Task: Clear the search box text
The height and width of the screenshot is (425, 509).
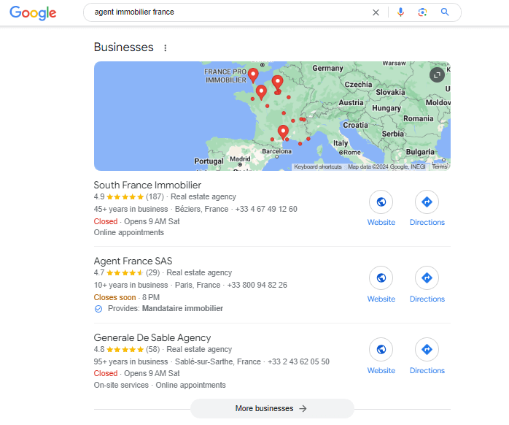Action: [376, 12]
